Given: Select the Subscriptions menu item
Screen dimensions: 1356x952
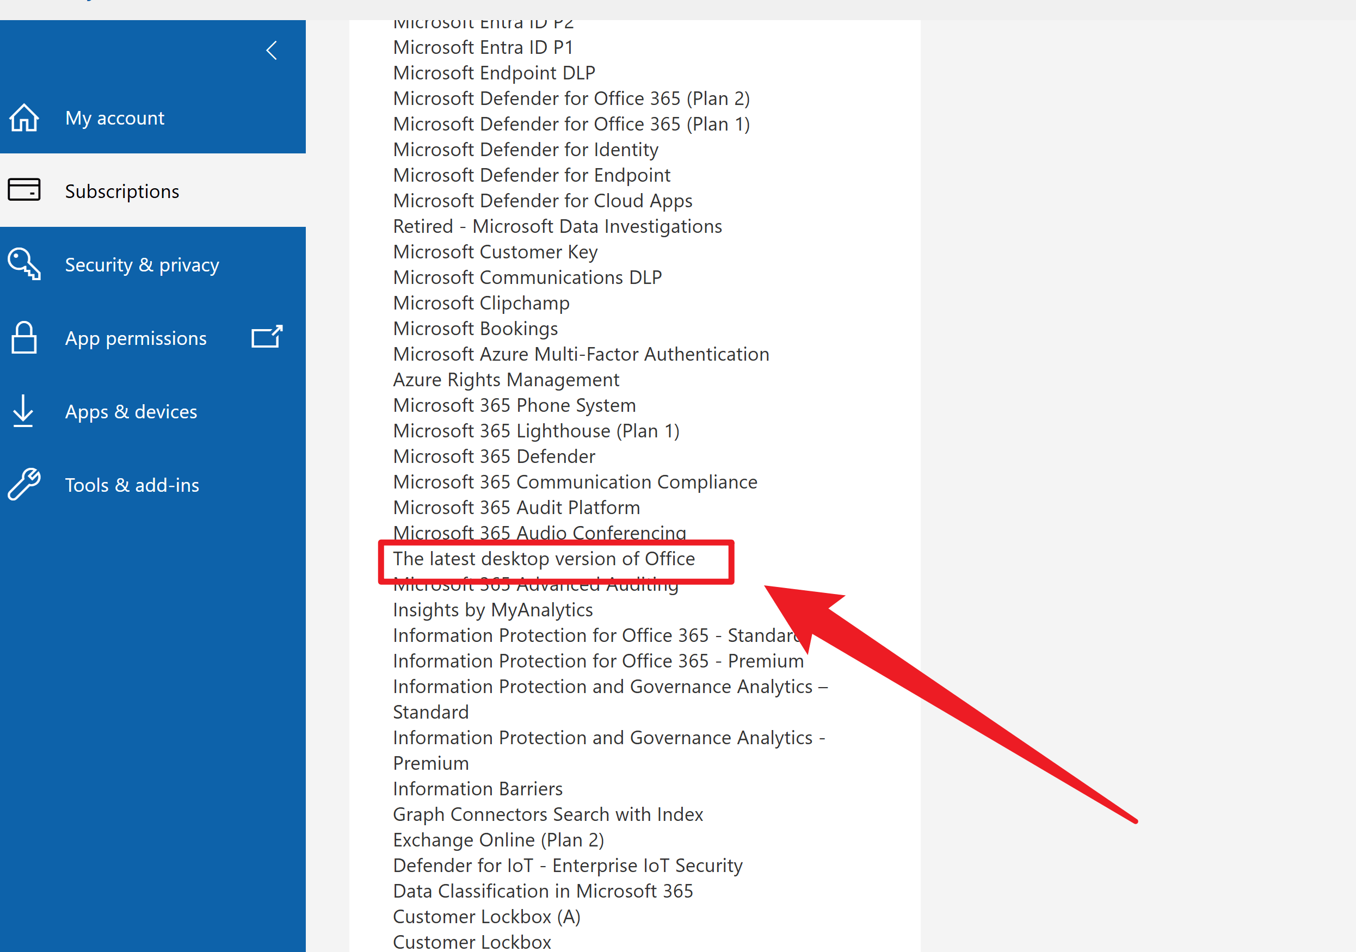Looking at the screenshot, I should 122,191.
